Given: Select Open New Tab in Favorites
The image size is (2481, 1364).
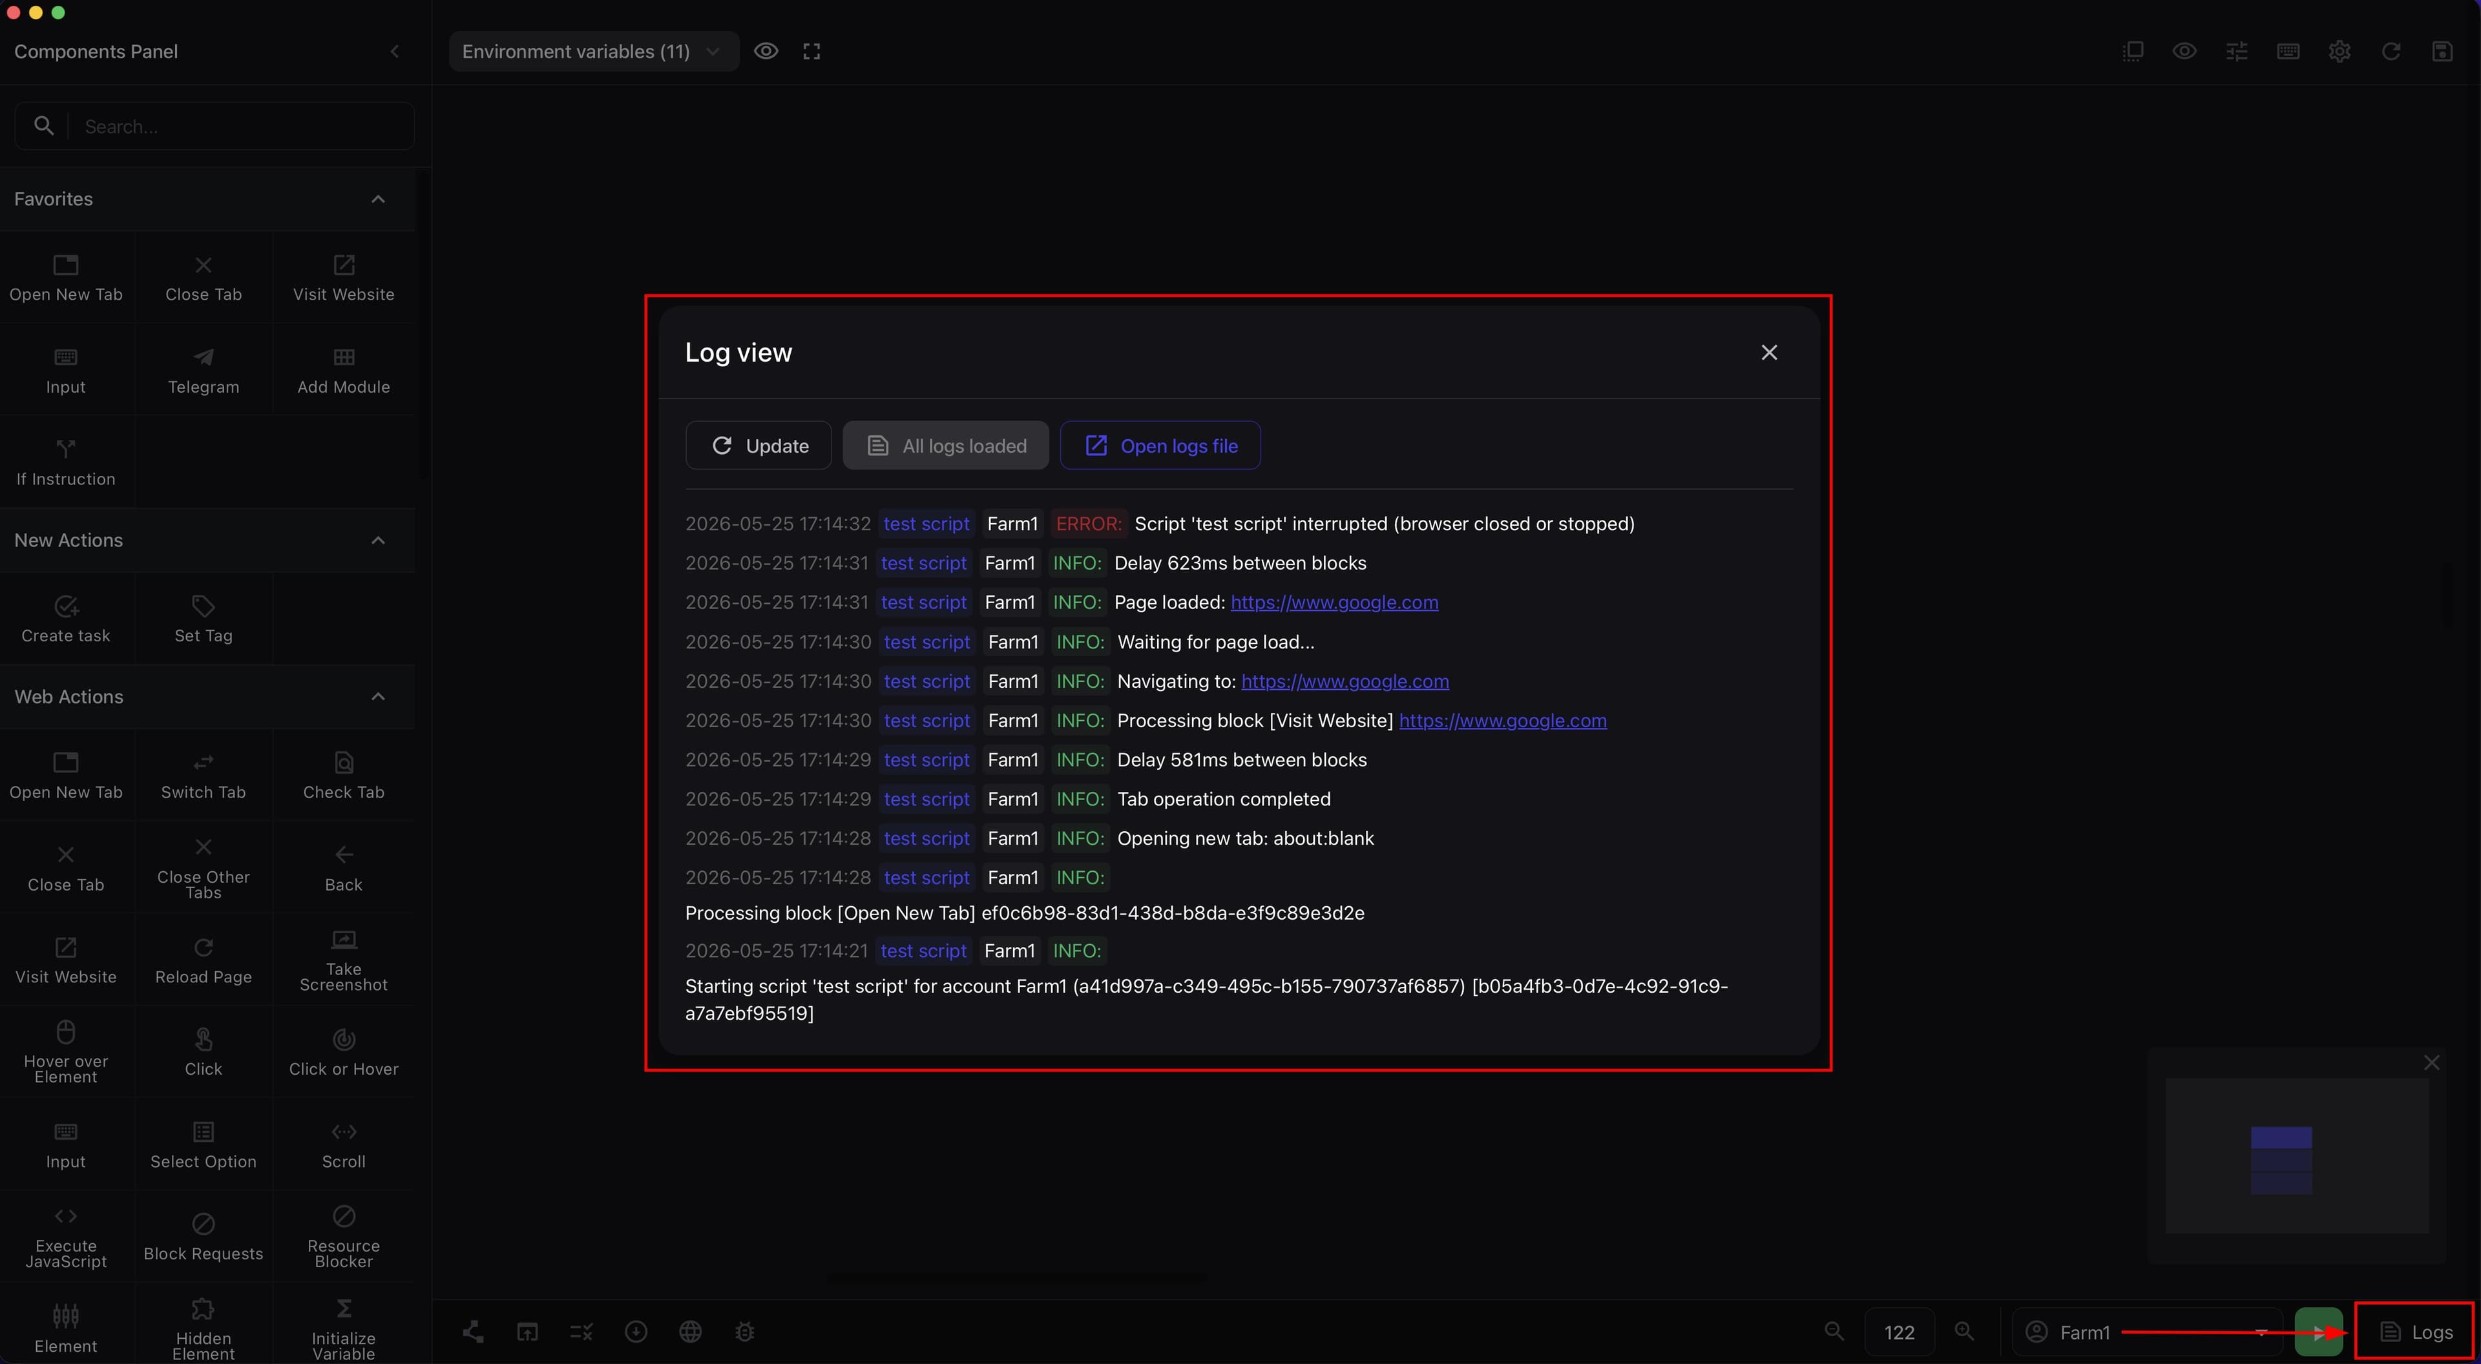Looking at the screenshot, I should (67, 277).
